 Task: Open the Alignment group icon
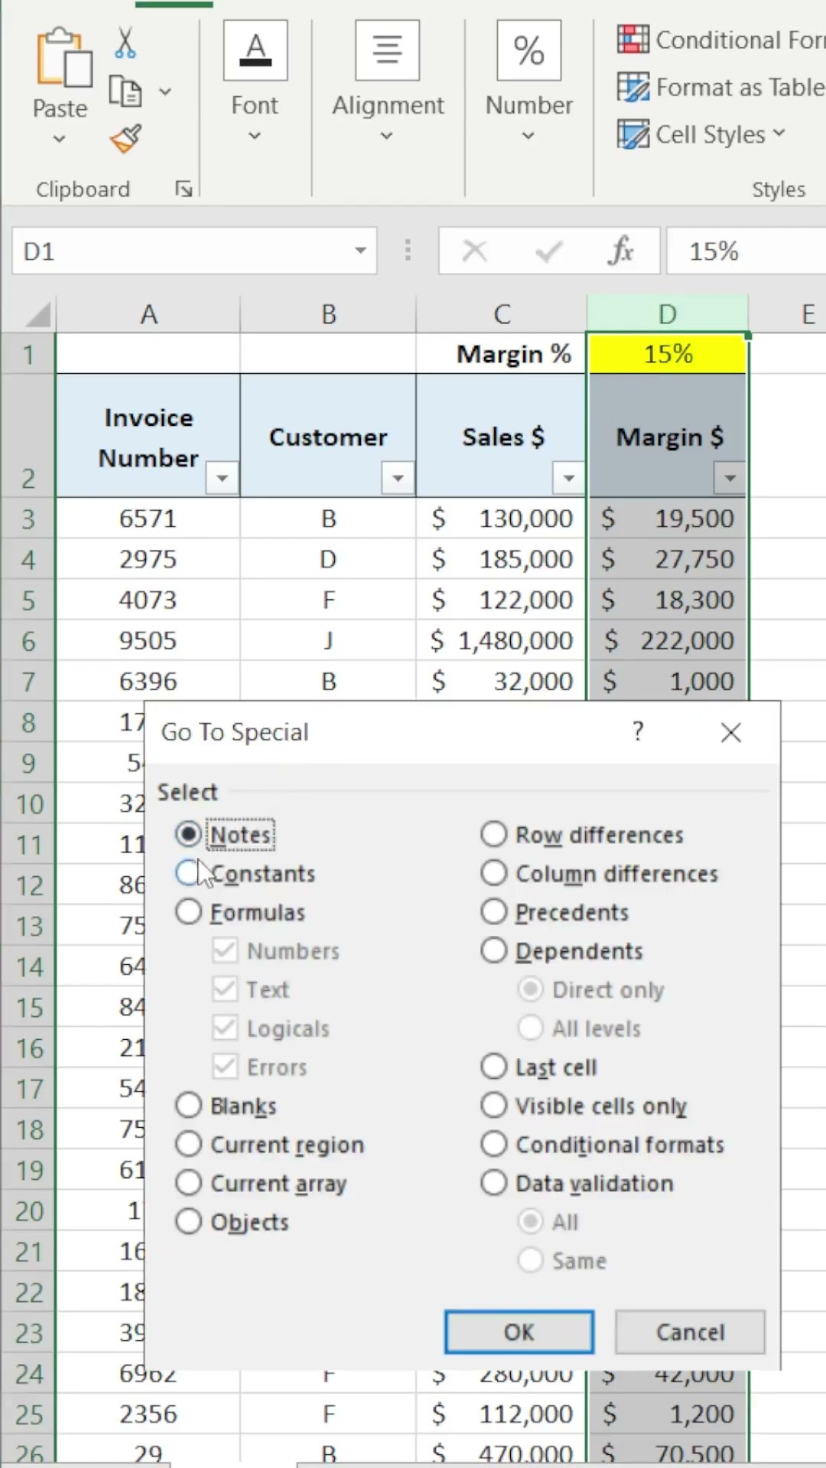(x=387, y=51)
